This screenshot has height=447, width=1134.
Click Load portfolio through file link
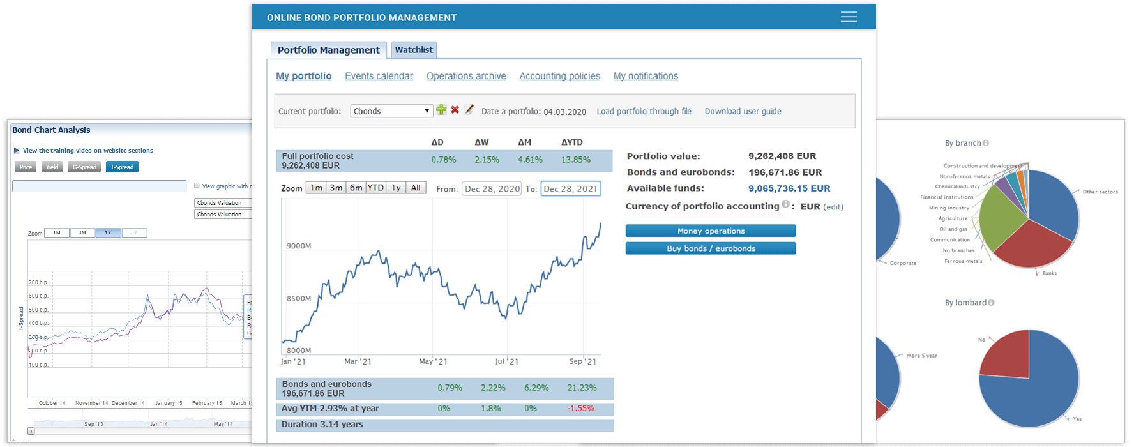coord(644,111)
